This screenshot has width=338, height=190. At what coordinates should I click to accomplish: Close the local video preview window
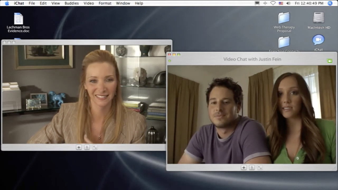pyautogui.click(x=4, y=42)
